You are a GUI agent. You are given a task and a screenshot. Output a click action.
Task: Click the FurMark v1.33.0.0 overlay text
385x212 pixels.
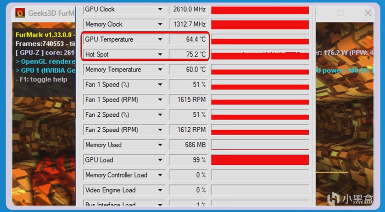[x=45, y=35]
